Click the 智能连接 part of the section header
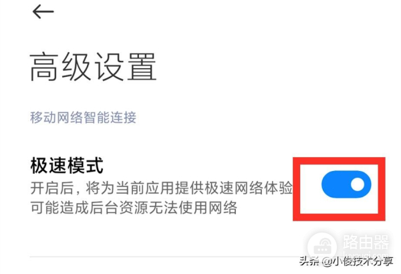This screenshot has width=401, height=274. click(x=110, y=118)
